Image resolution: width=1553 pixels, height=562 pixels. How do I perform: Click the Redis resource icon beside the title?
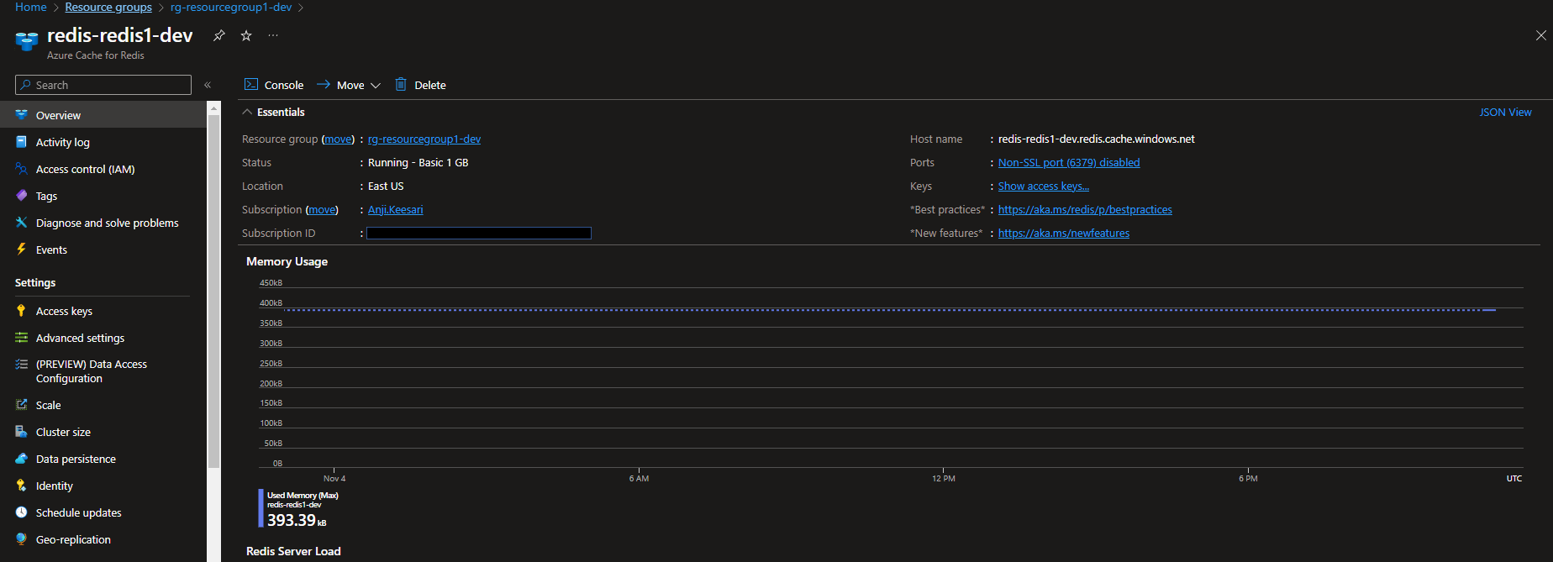pyautogui.click(x=27, y=40)
